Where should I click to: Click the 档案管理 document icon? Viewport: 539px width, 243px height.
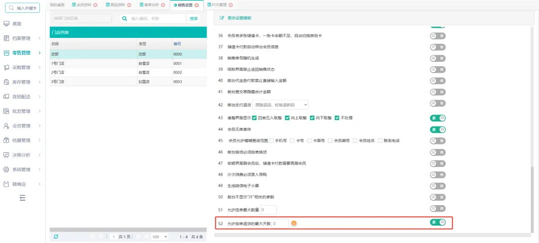pyautogui.click(x=6, y=38)
